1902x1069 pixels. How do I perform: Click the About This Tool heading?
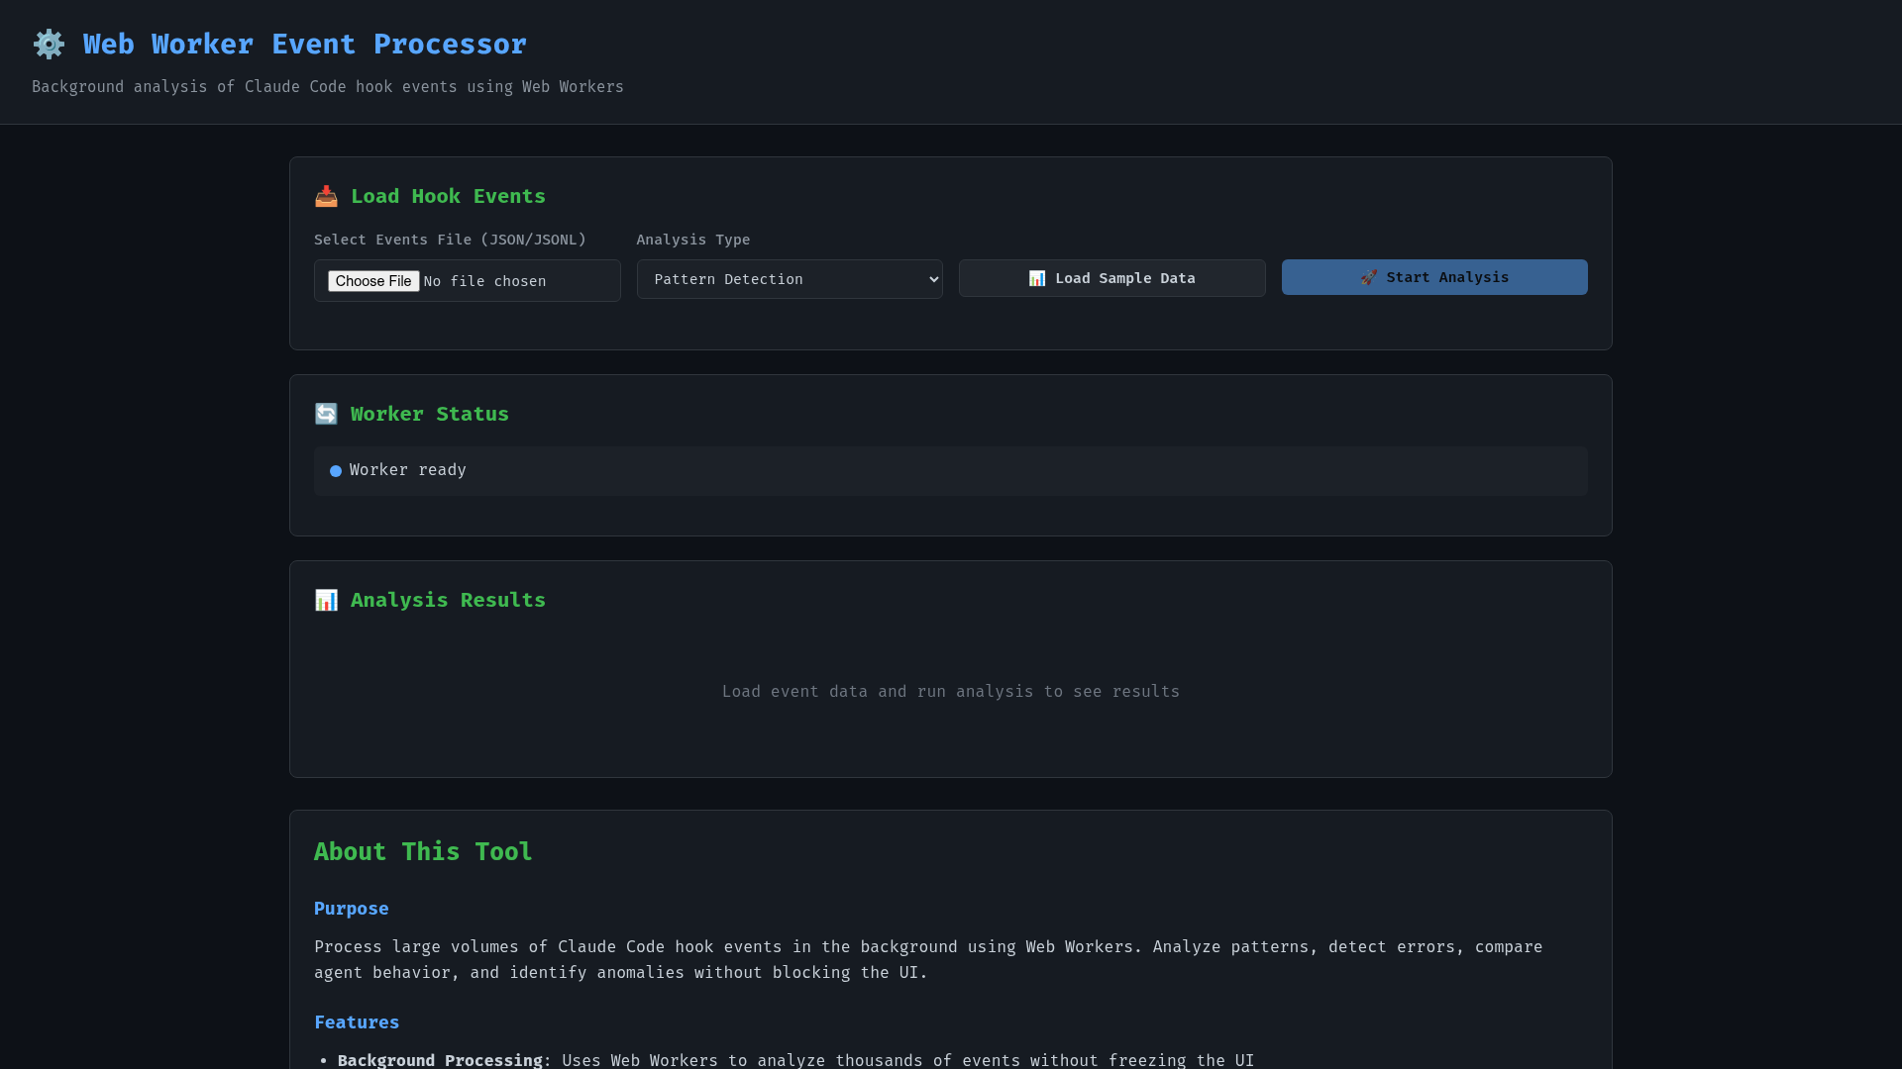click(423, 852)
